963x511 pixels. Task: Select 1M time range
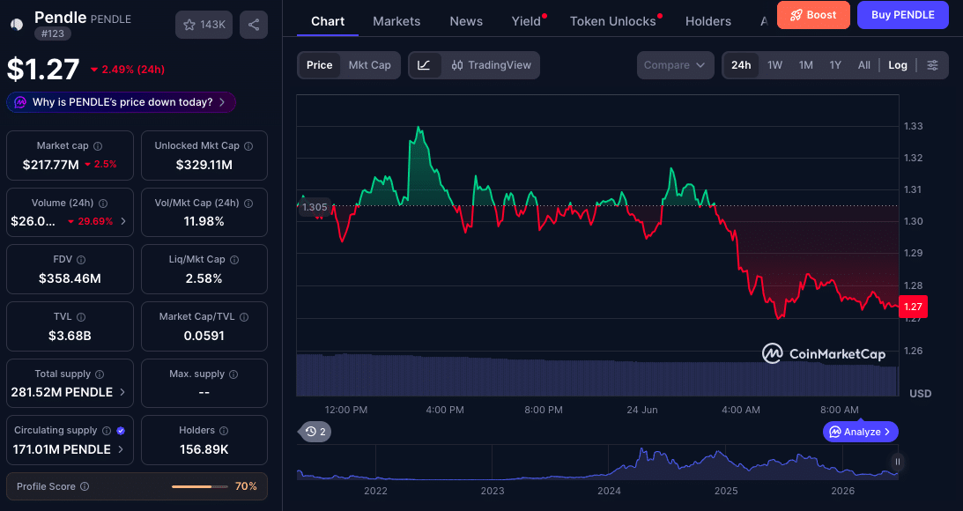806,65
